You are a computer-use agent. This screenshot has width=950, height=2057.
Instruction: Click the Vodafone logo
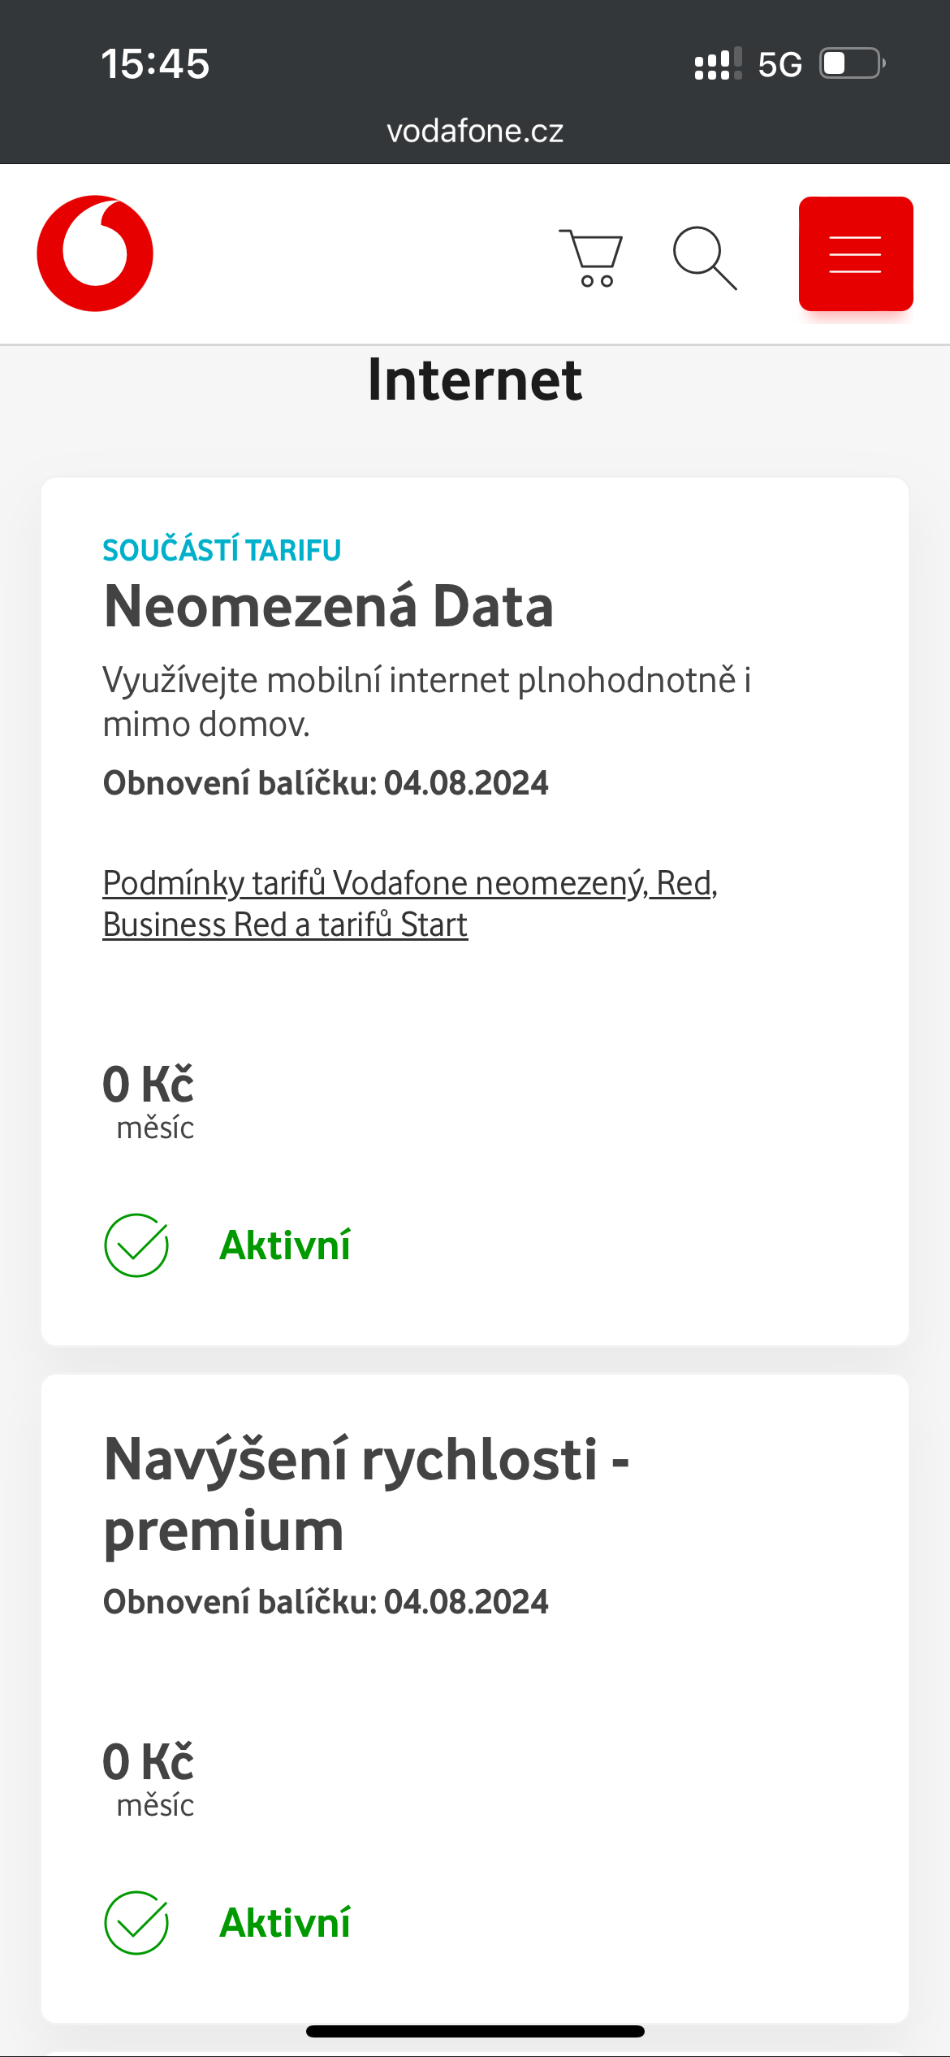point(95,253)
